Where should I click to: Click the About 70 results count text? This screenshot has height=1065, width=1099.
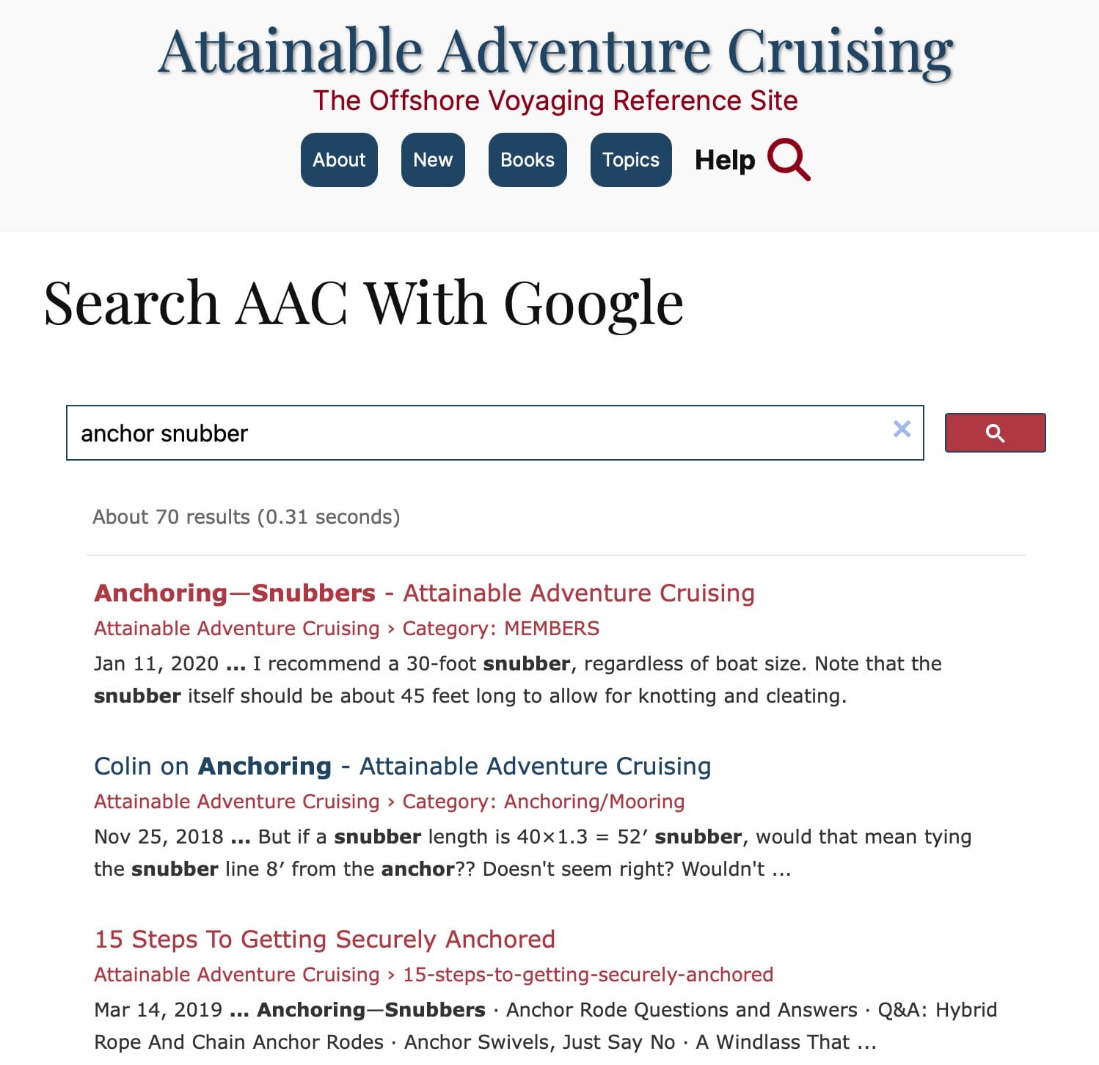pyautogui.click(x=246, y=517)
